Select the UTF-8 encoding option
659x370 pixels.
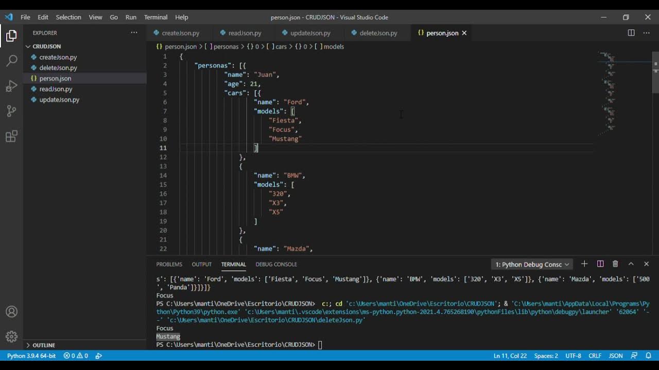point(573,356)
